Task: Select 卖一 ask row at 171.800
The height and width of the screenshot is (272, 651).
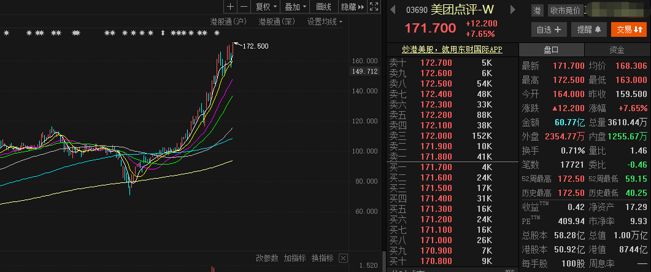Action: pyautogui.click(x=452, y=157)
